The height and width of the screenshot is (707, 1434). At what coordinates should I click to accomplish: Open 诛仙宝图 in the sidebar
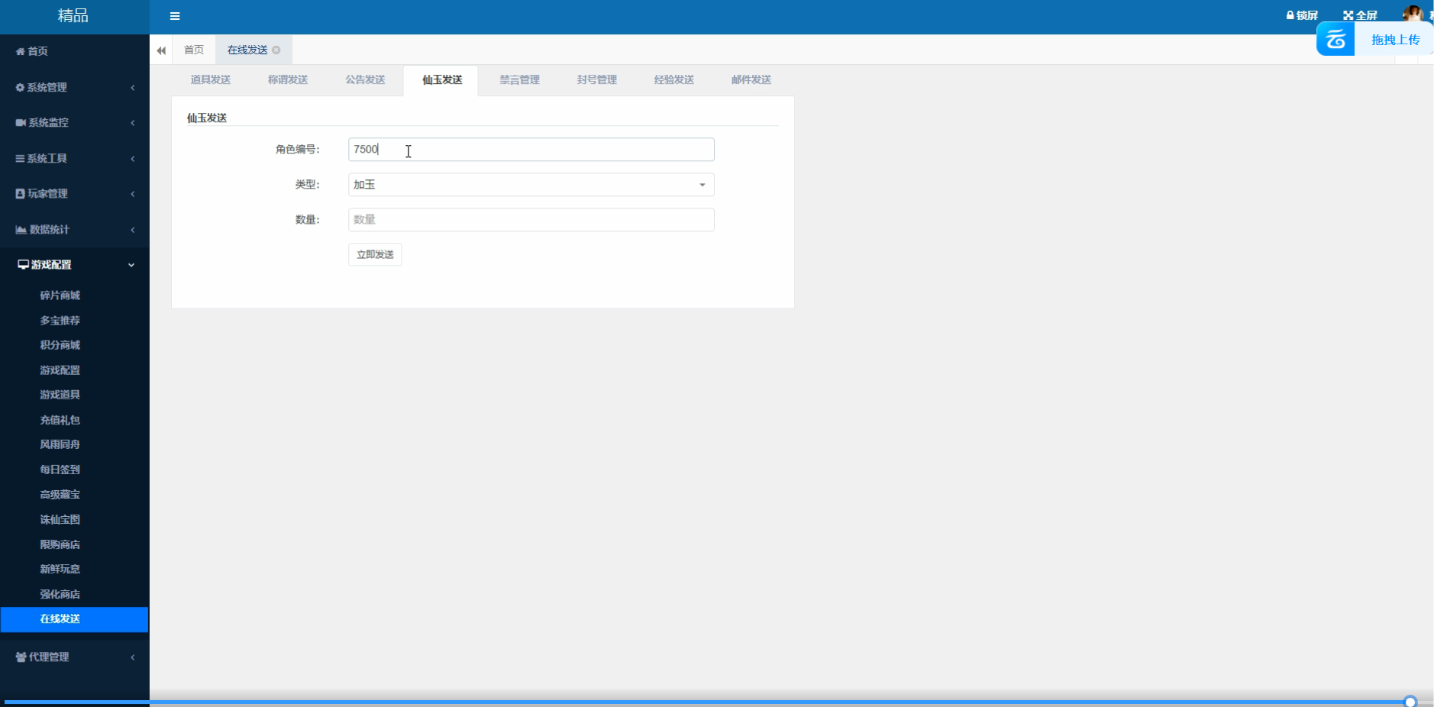point(60,519)
